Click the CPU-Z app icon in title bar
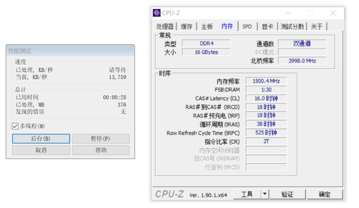The width and height of the screenshot is (359, 208). 157,13
